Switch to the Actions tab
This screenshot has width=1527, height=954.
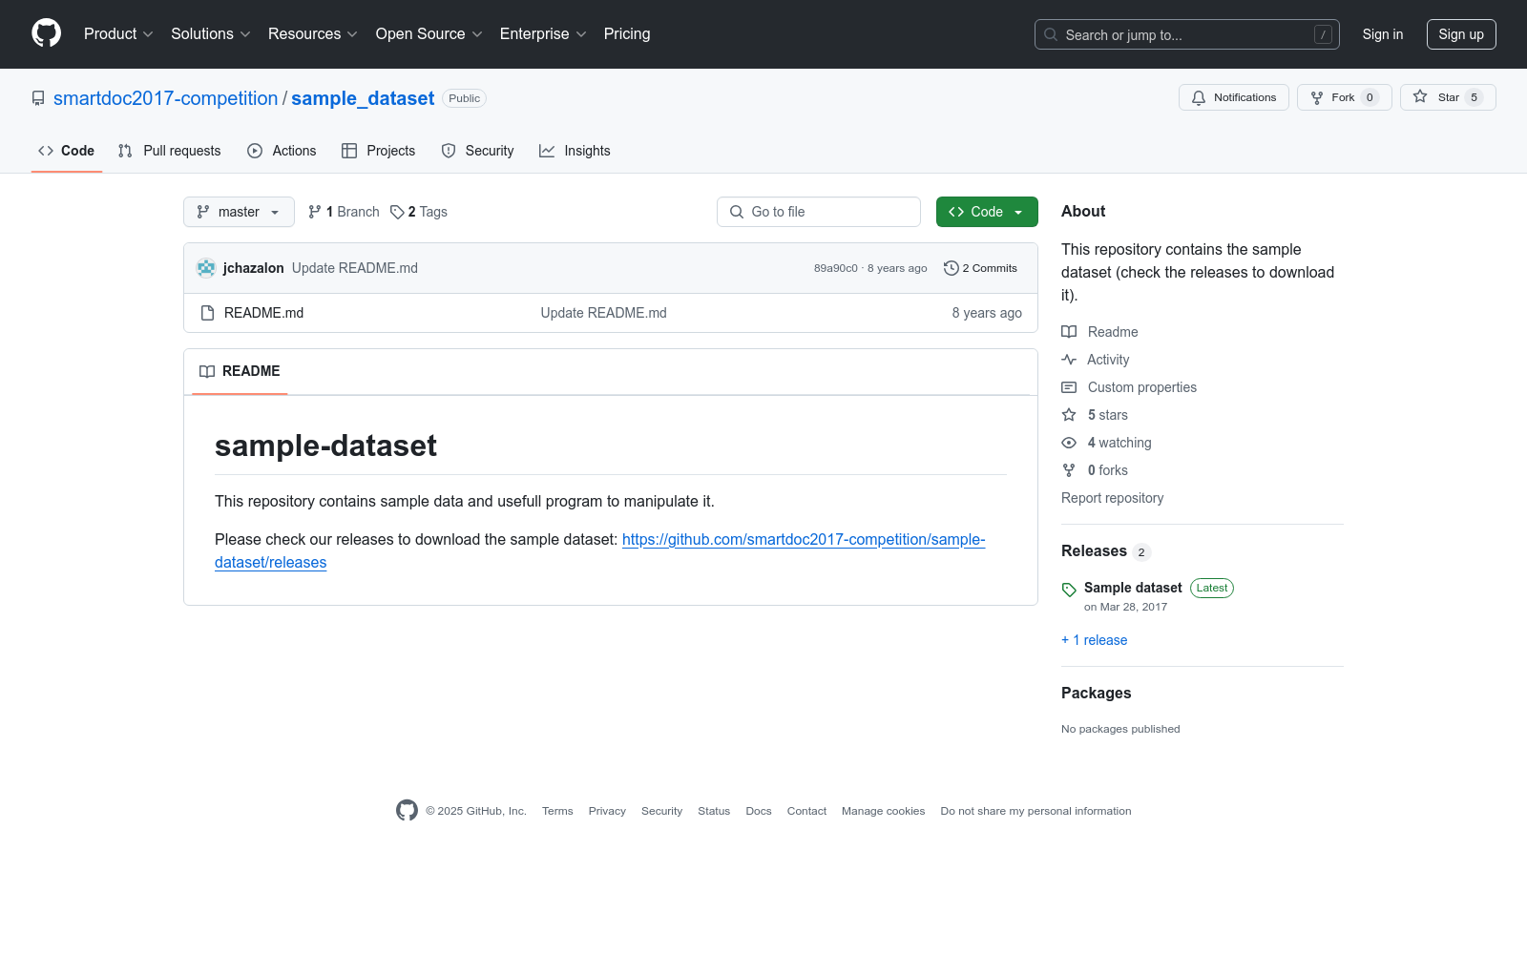(282, 151)
